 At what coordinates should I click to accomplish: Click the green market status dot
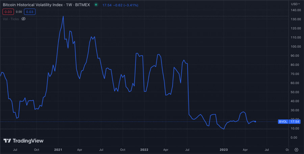point(96,5)
